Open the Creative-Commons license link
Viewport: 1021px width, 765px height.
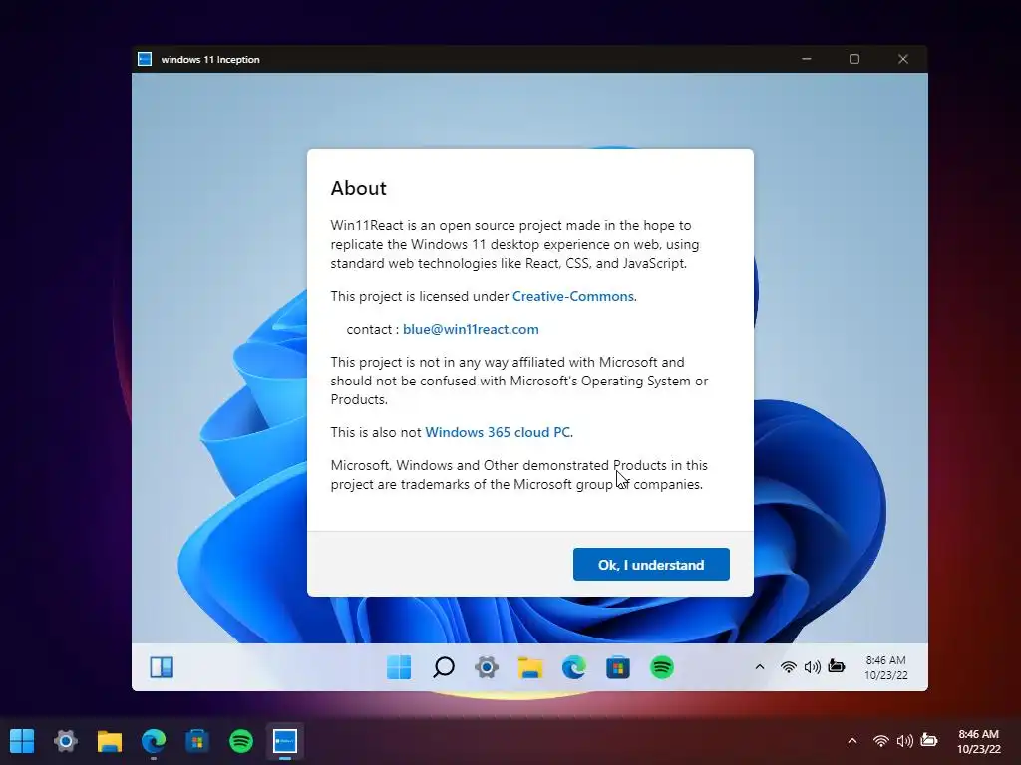573,296
